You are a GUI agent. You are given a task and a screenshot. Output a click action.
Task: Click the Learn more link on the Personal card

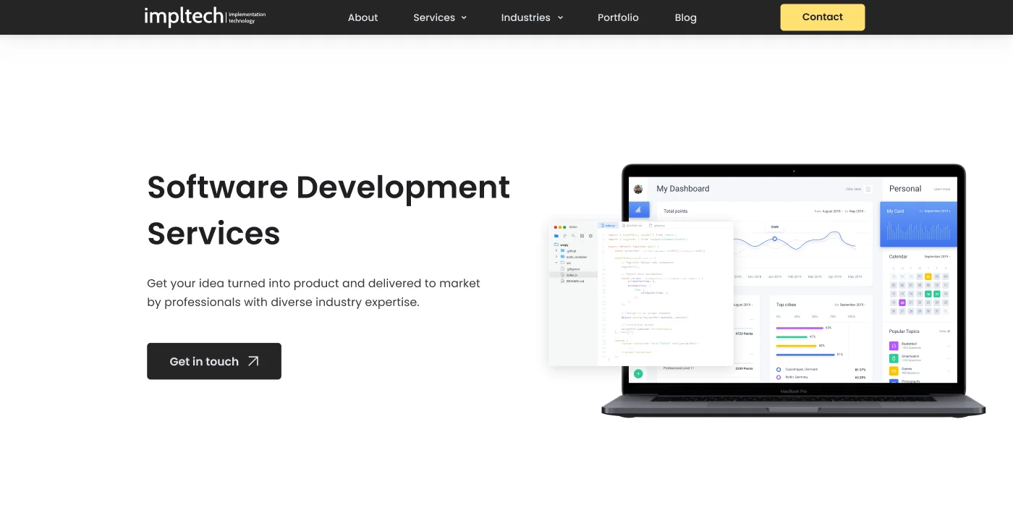942,190
